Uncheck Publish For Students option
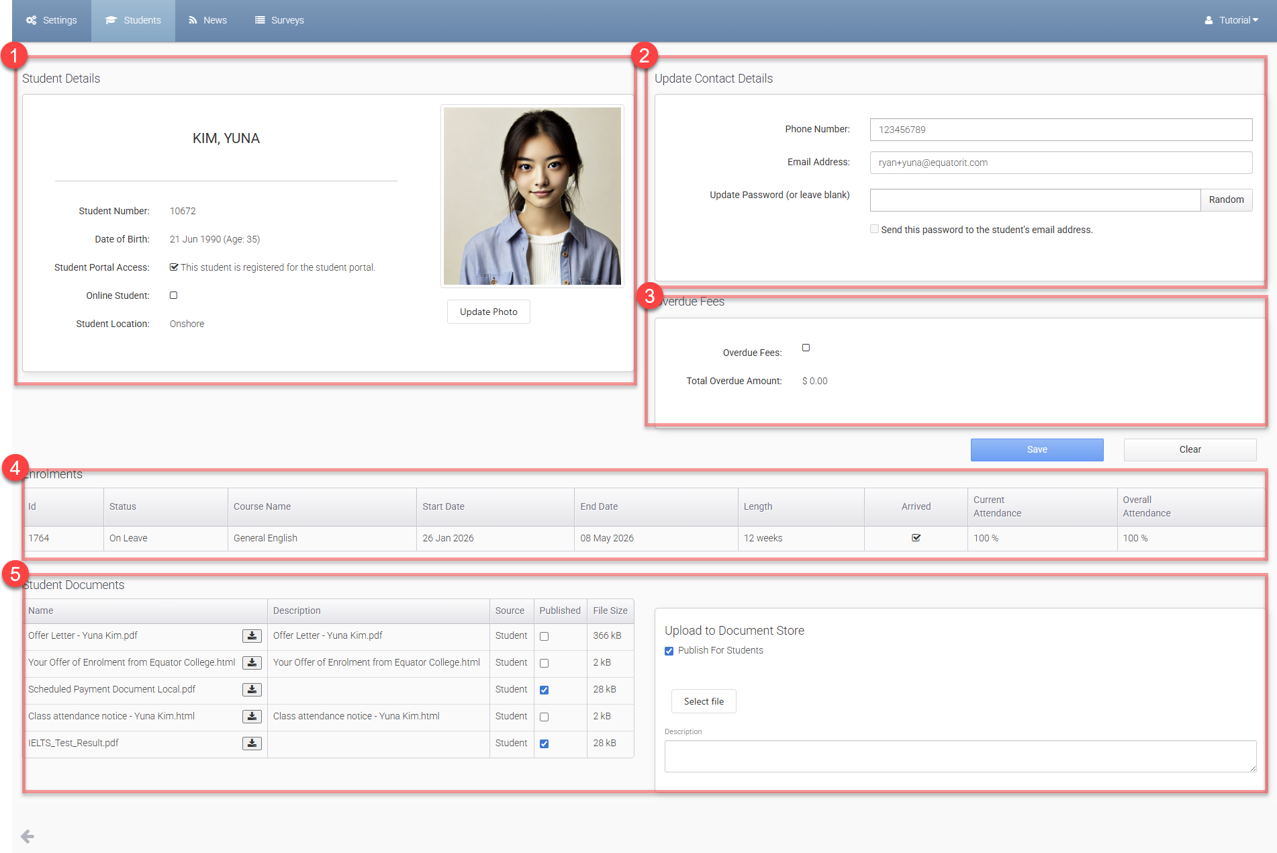The height and width of the screenshot is (853, 1277). pyautogui.click(x=669, y=651)
